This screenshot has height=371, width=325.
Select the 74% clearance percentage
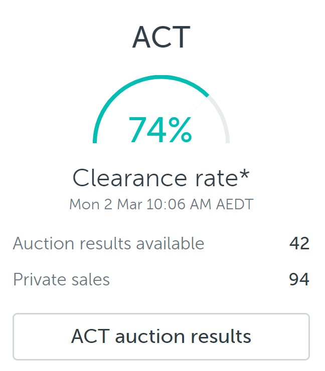click(160, 130)
